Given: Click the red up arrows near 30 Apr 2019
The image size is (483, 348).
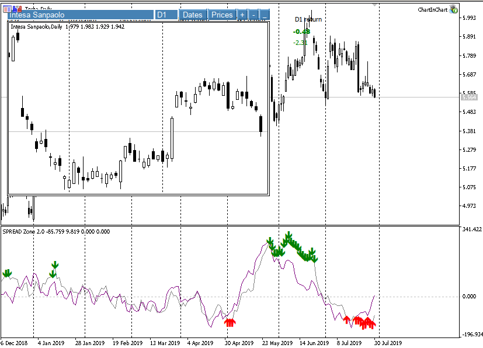Looking at the screenshot, I should click(x=230, y=321).
